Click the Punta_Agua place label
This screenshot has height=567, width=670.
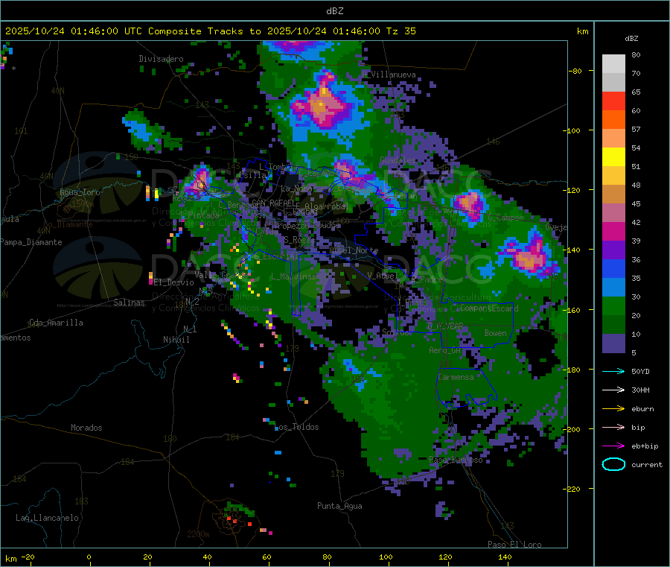pyautogui.click(x=339, y=506)
